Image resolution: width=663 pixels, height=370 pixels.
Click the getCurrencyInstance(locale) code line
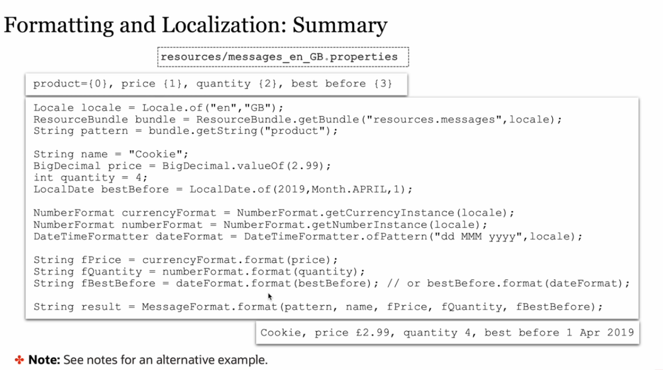(274, 213)
